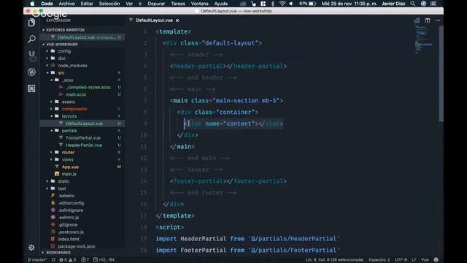Image resolution: width=467 pixels, height=263 pixels.
Task: Change the UTF-8 encoding setting
Action: coord(401,260)
